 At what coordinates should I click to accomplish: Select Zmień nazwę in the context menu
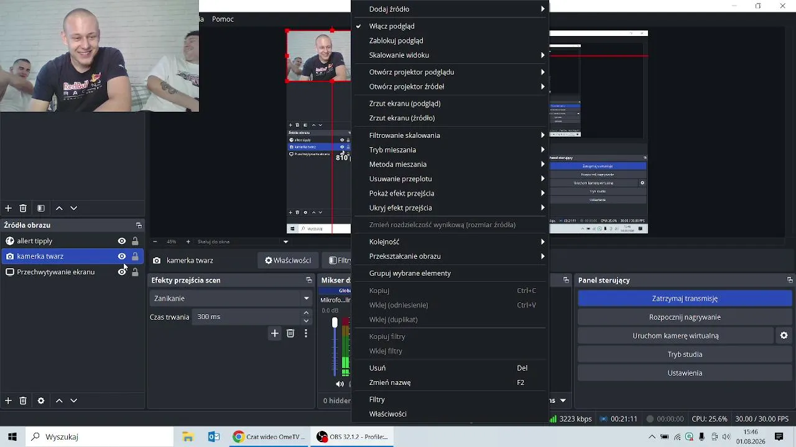click(x=450, y=382)
